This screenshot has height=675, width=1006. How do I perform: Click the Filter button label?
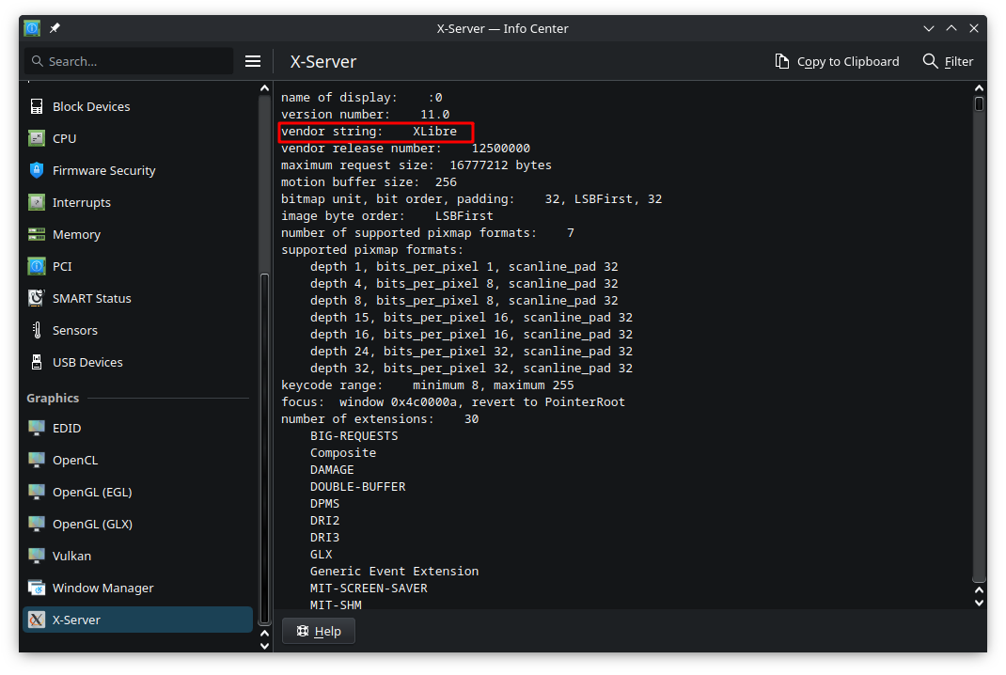pos(959,62)
